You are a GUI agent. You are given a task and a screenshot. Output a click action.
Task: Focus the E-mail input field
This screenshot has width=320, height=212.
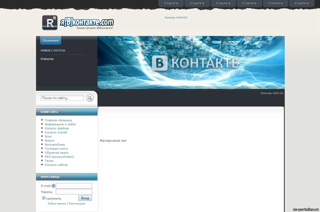(74, 186)
